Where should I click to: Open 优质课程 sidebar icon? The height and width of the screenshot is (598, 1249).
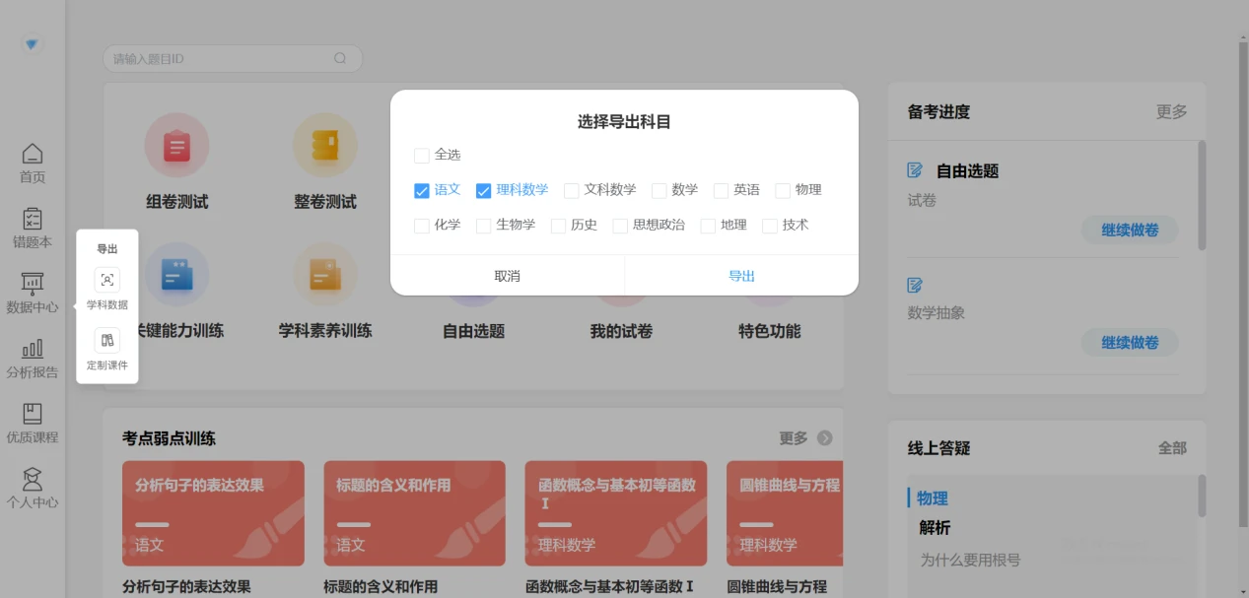click(33, 414)
